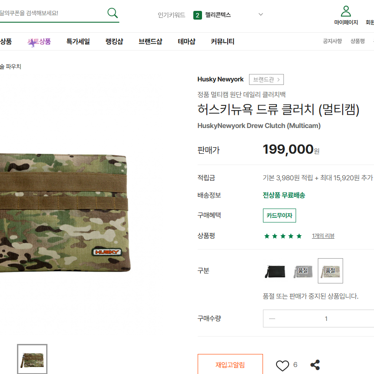Viewport: 374px width, 374px height.
Task: Open My Page via the user icon
Action: click(346, 15)
